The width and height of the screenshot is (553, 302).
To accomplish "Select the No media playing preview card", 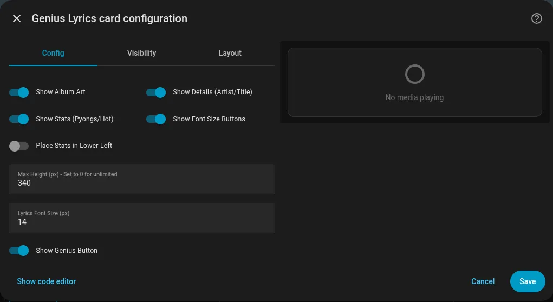I will 415,82.
